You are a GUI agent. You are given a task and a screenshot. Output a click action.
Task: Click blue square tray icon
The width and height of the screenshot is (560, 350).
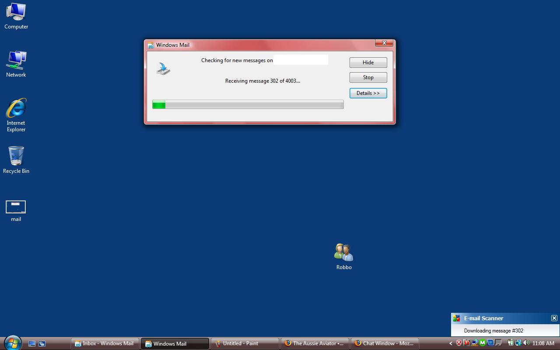pos(490,343)
